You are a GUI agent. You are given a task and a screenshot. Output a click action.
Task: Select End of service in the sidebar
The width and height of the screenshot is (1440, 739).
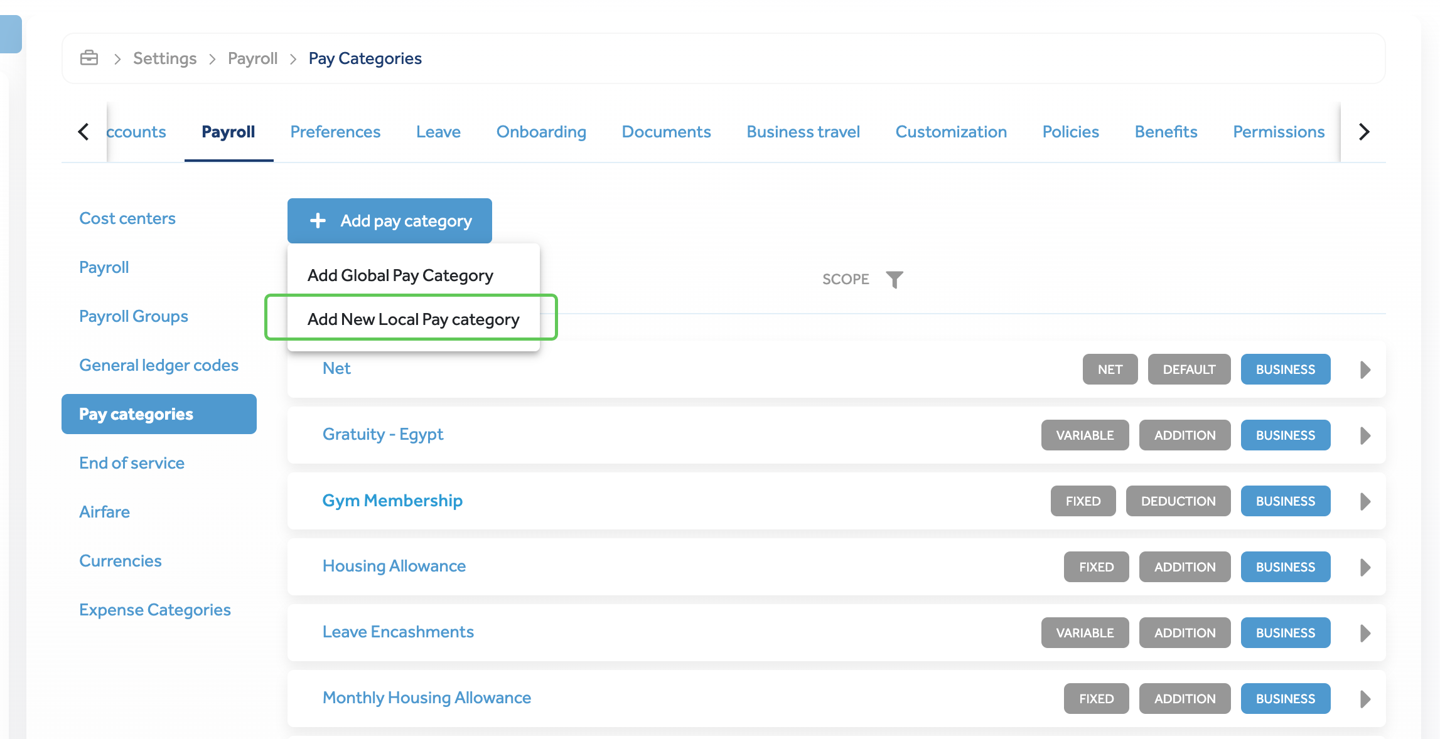(131, 463)
